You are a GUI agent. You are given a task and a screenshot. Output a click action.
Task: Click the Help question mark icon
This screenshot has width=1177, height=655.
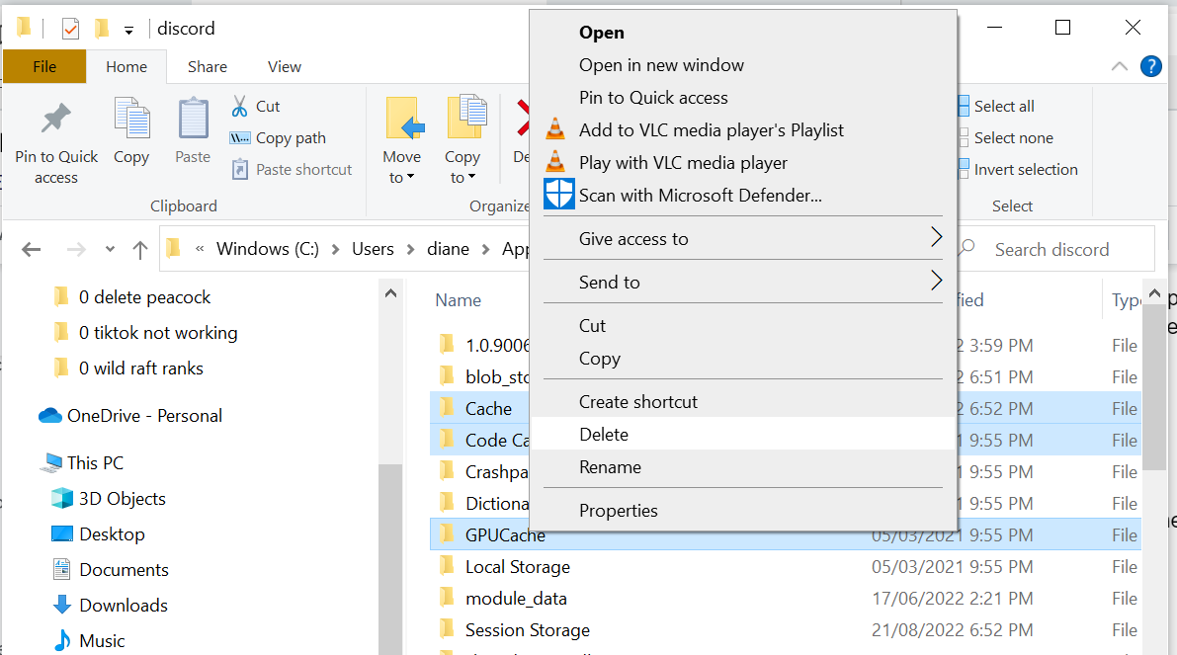click(1150, 66)
